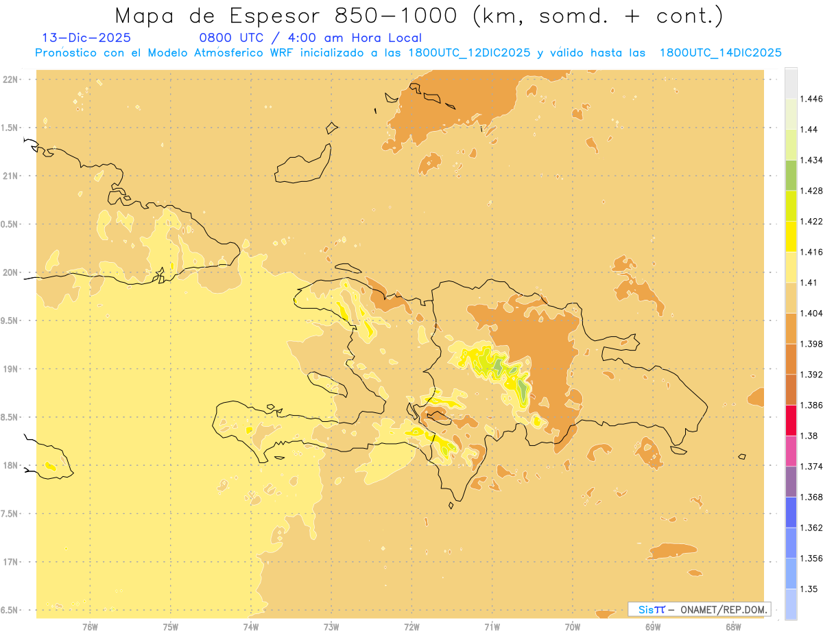Click the 20N latitude label
This screenshot has width=823, height=636.
[10, 272]
